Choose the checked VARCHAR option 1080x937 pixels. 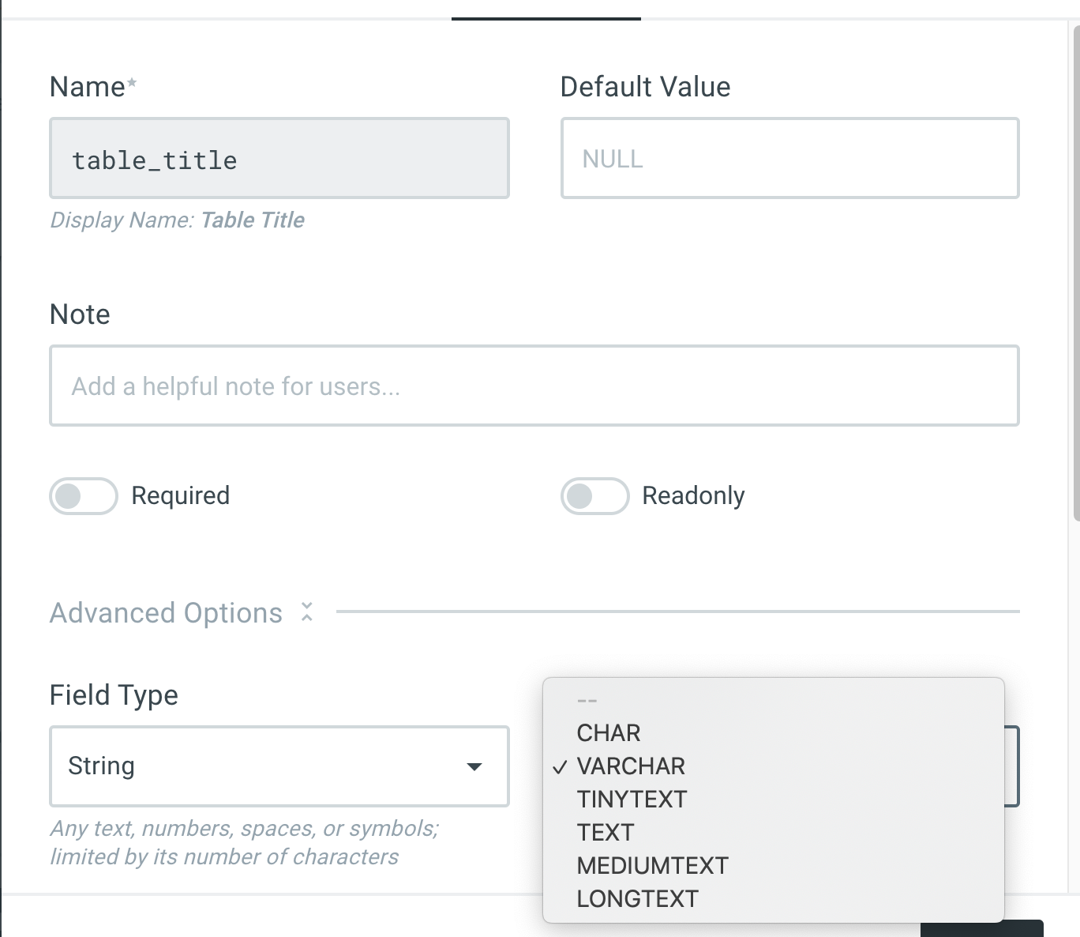pyautogui.click(x=631, y=766)
